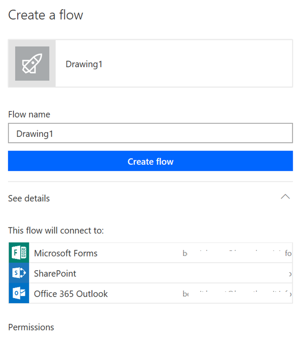Click the Office 365 Outlook account email

(x=237, y=294)
